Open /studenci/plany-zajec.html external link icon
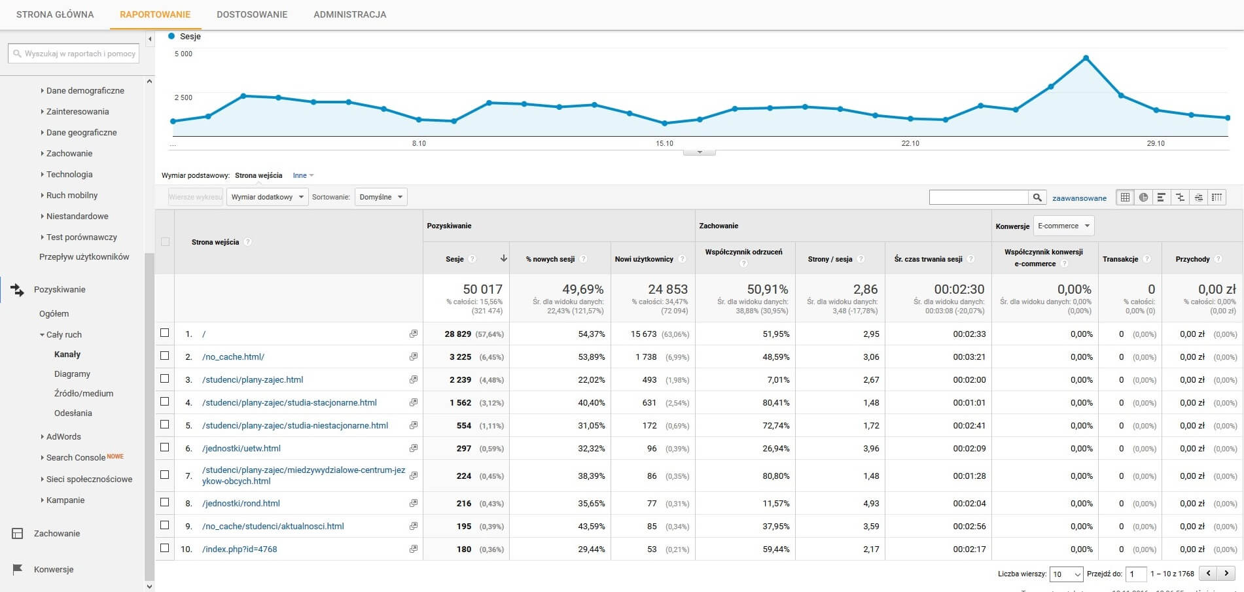1244x592 pixels. (414, 379)
